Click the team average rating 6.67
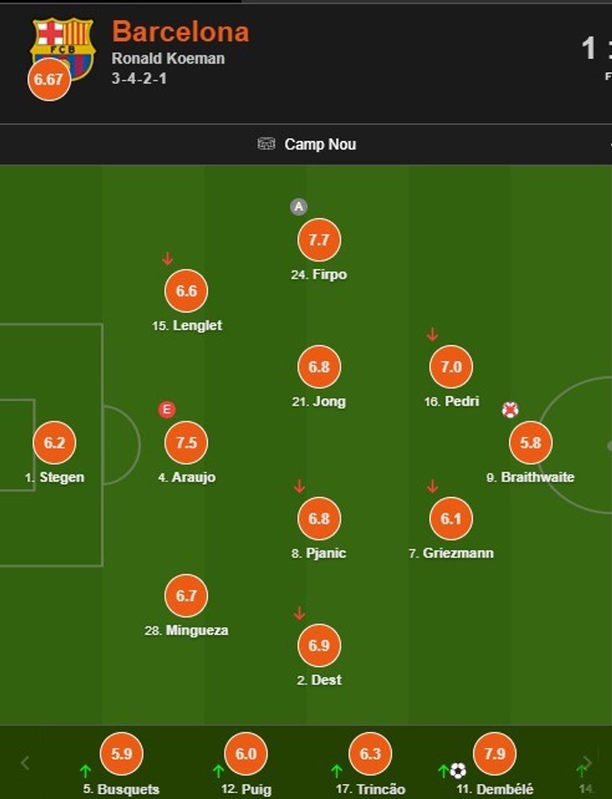Screen dimensions: 612x799 coord(49,79)
